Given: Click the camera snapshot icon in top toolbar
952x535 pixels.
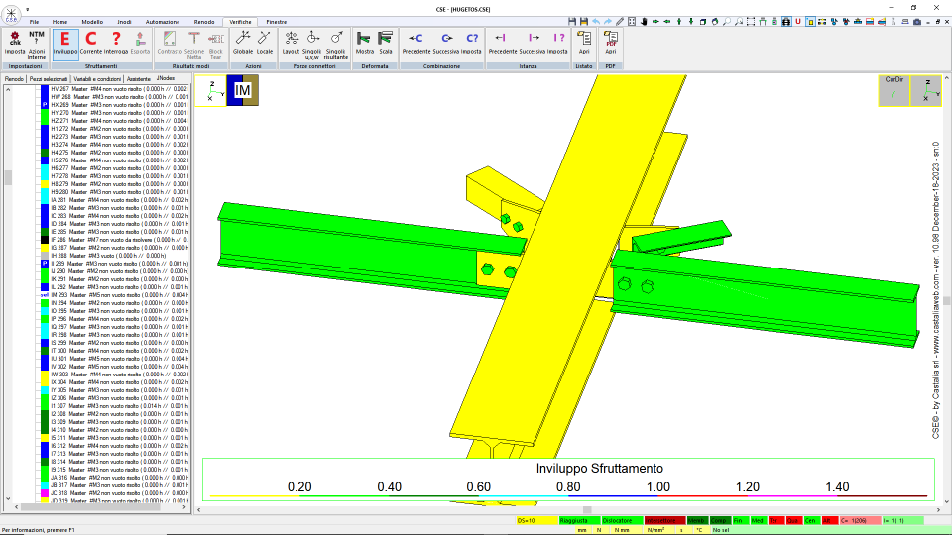Looking at the screenshot, I should [916, 21].
